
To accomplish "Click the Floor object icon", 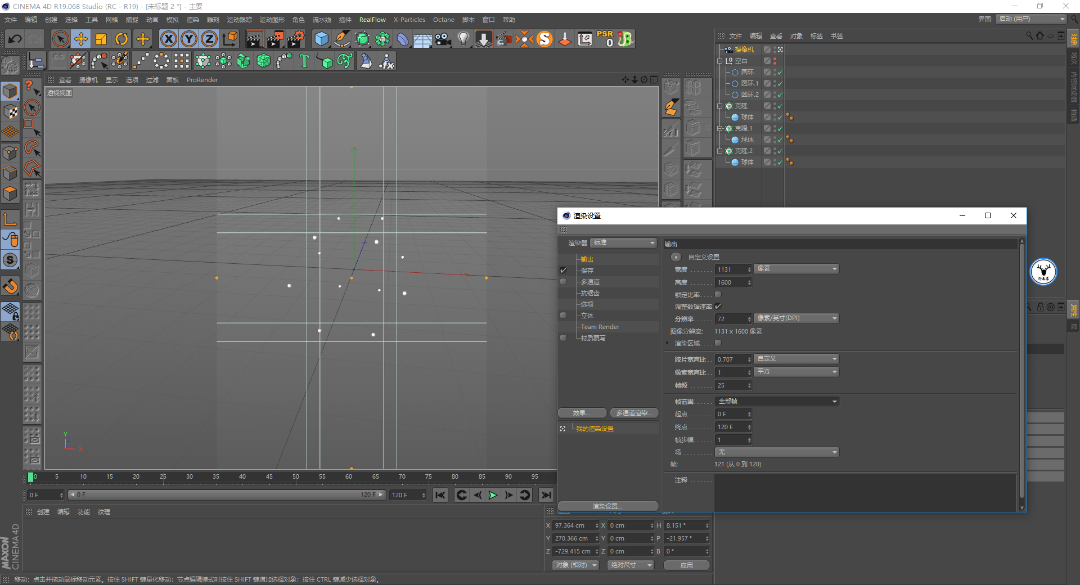I will coord(423,39).
